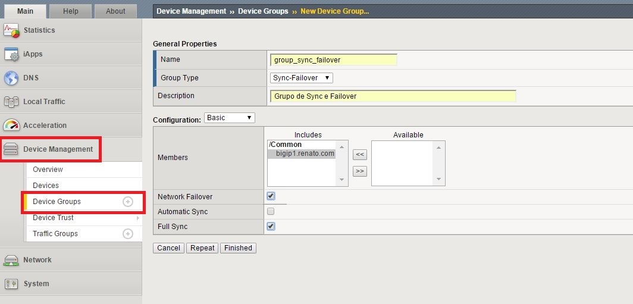Disable the Network Failover checkbox
Image resolution: width=633 pixels, height=304 pixels.
click(271, 196)
